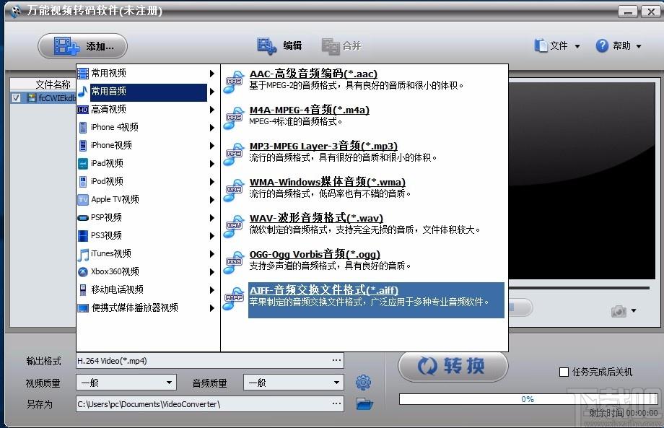Click the conversion progress bar
The width and height of the screenshot is (664, 428).
pyautogui.click(x=528, y=398)
